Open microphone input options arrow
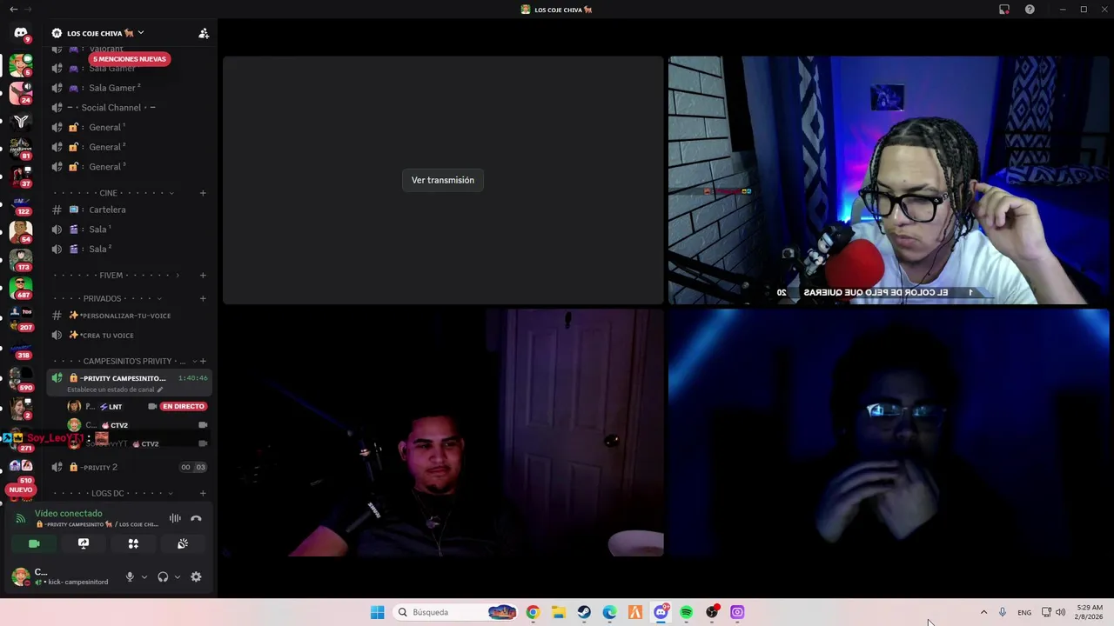Viewport: 1114px width, 626px height. click(x=144, y=576)
